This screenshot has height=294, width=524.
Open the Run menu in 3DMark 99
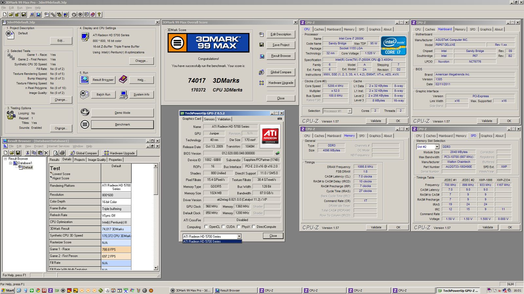pyautogui.click(x=20, y=8)
